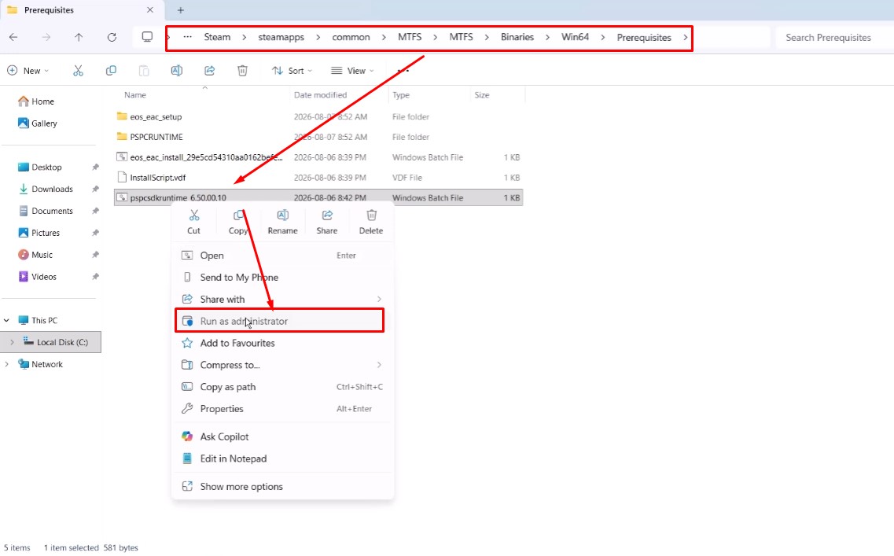Image resolution: width=894 pixels, height=556 pixels.
Task: Close the Prerequisites tab
Action: tap(150, 10)
